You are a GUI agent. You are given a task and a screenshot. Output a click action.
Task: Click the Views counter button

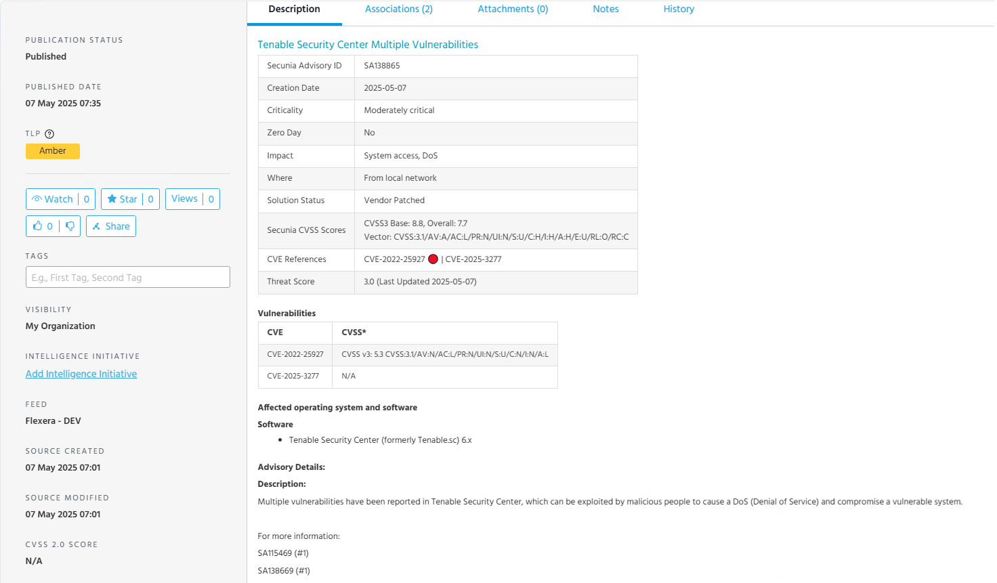click(192, 199)
